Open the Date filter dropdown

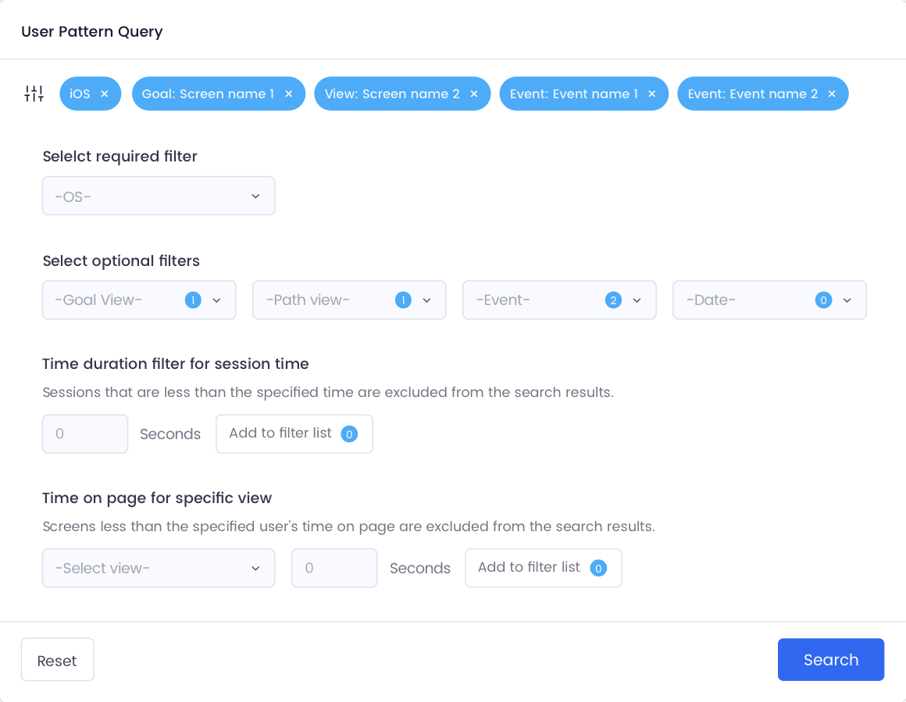[769, 300]
